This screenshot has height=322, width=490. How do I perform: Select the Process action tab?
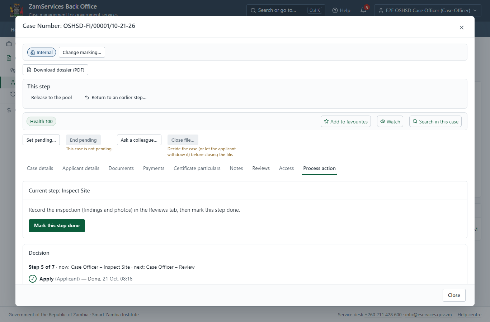tap(319, 168)
